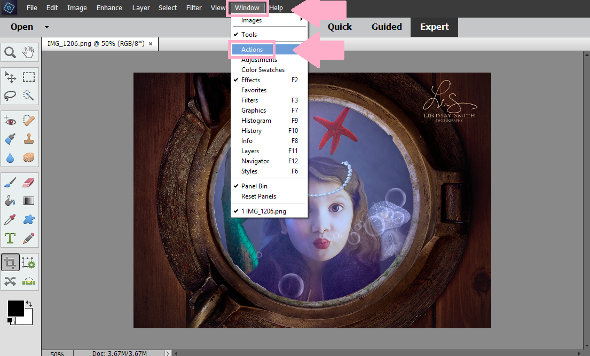Select the Gradient tool
This screenshot has height=356, width=590.
(29, 201)
